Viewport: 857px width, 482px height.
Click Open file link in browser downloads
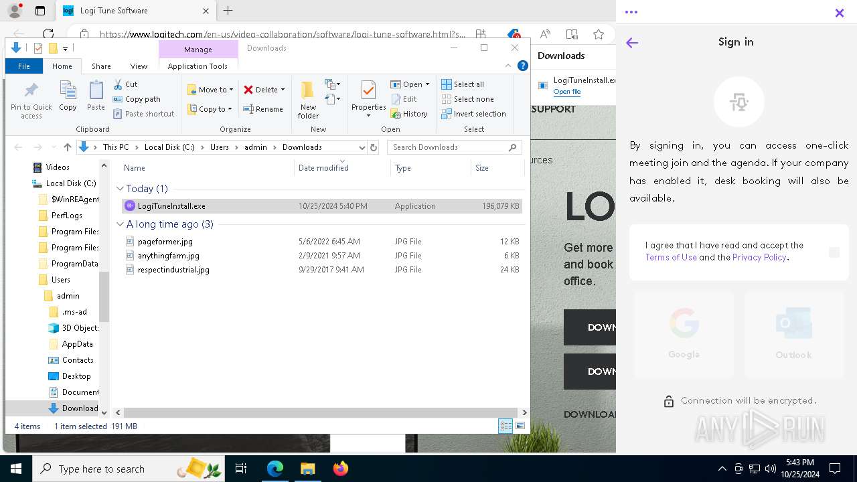click(567, 92)
